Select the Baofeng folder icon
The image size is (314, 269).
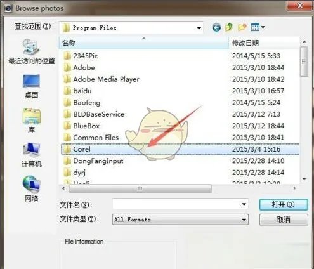[x=67, y=102]
